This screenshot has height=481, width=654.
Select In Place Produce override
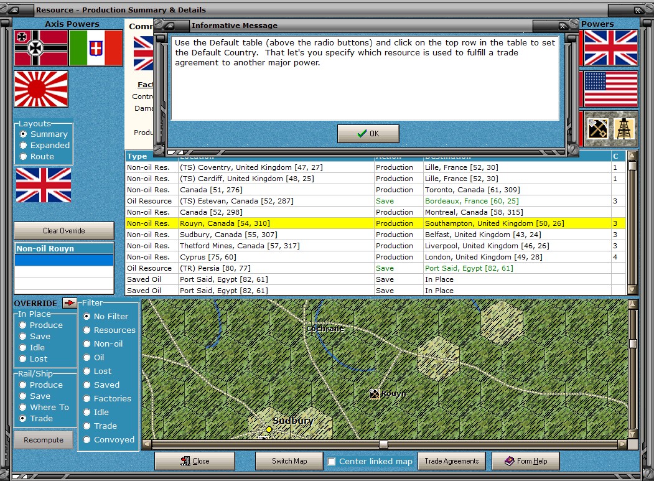(22, 325)
